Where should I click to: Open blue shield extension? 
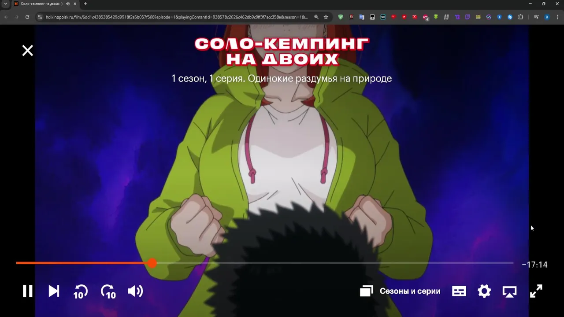499,17
